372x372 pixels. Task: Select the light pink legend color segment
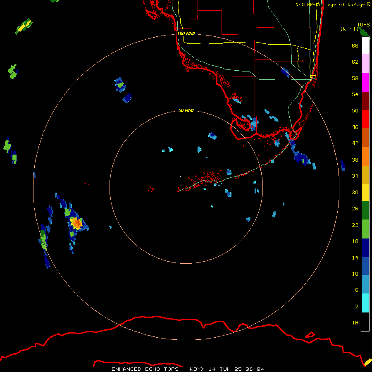[x=365, y=63]
